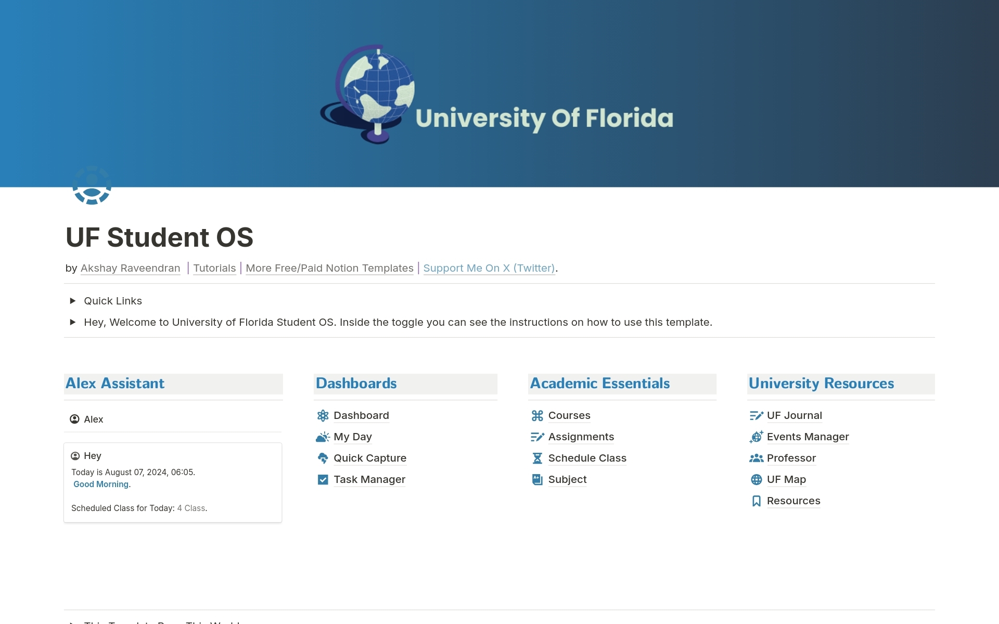Click the Assignments list icon
This screenshot has height=624, width=999.
click(x=538, y=437)
